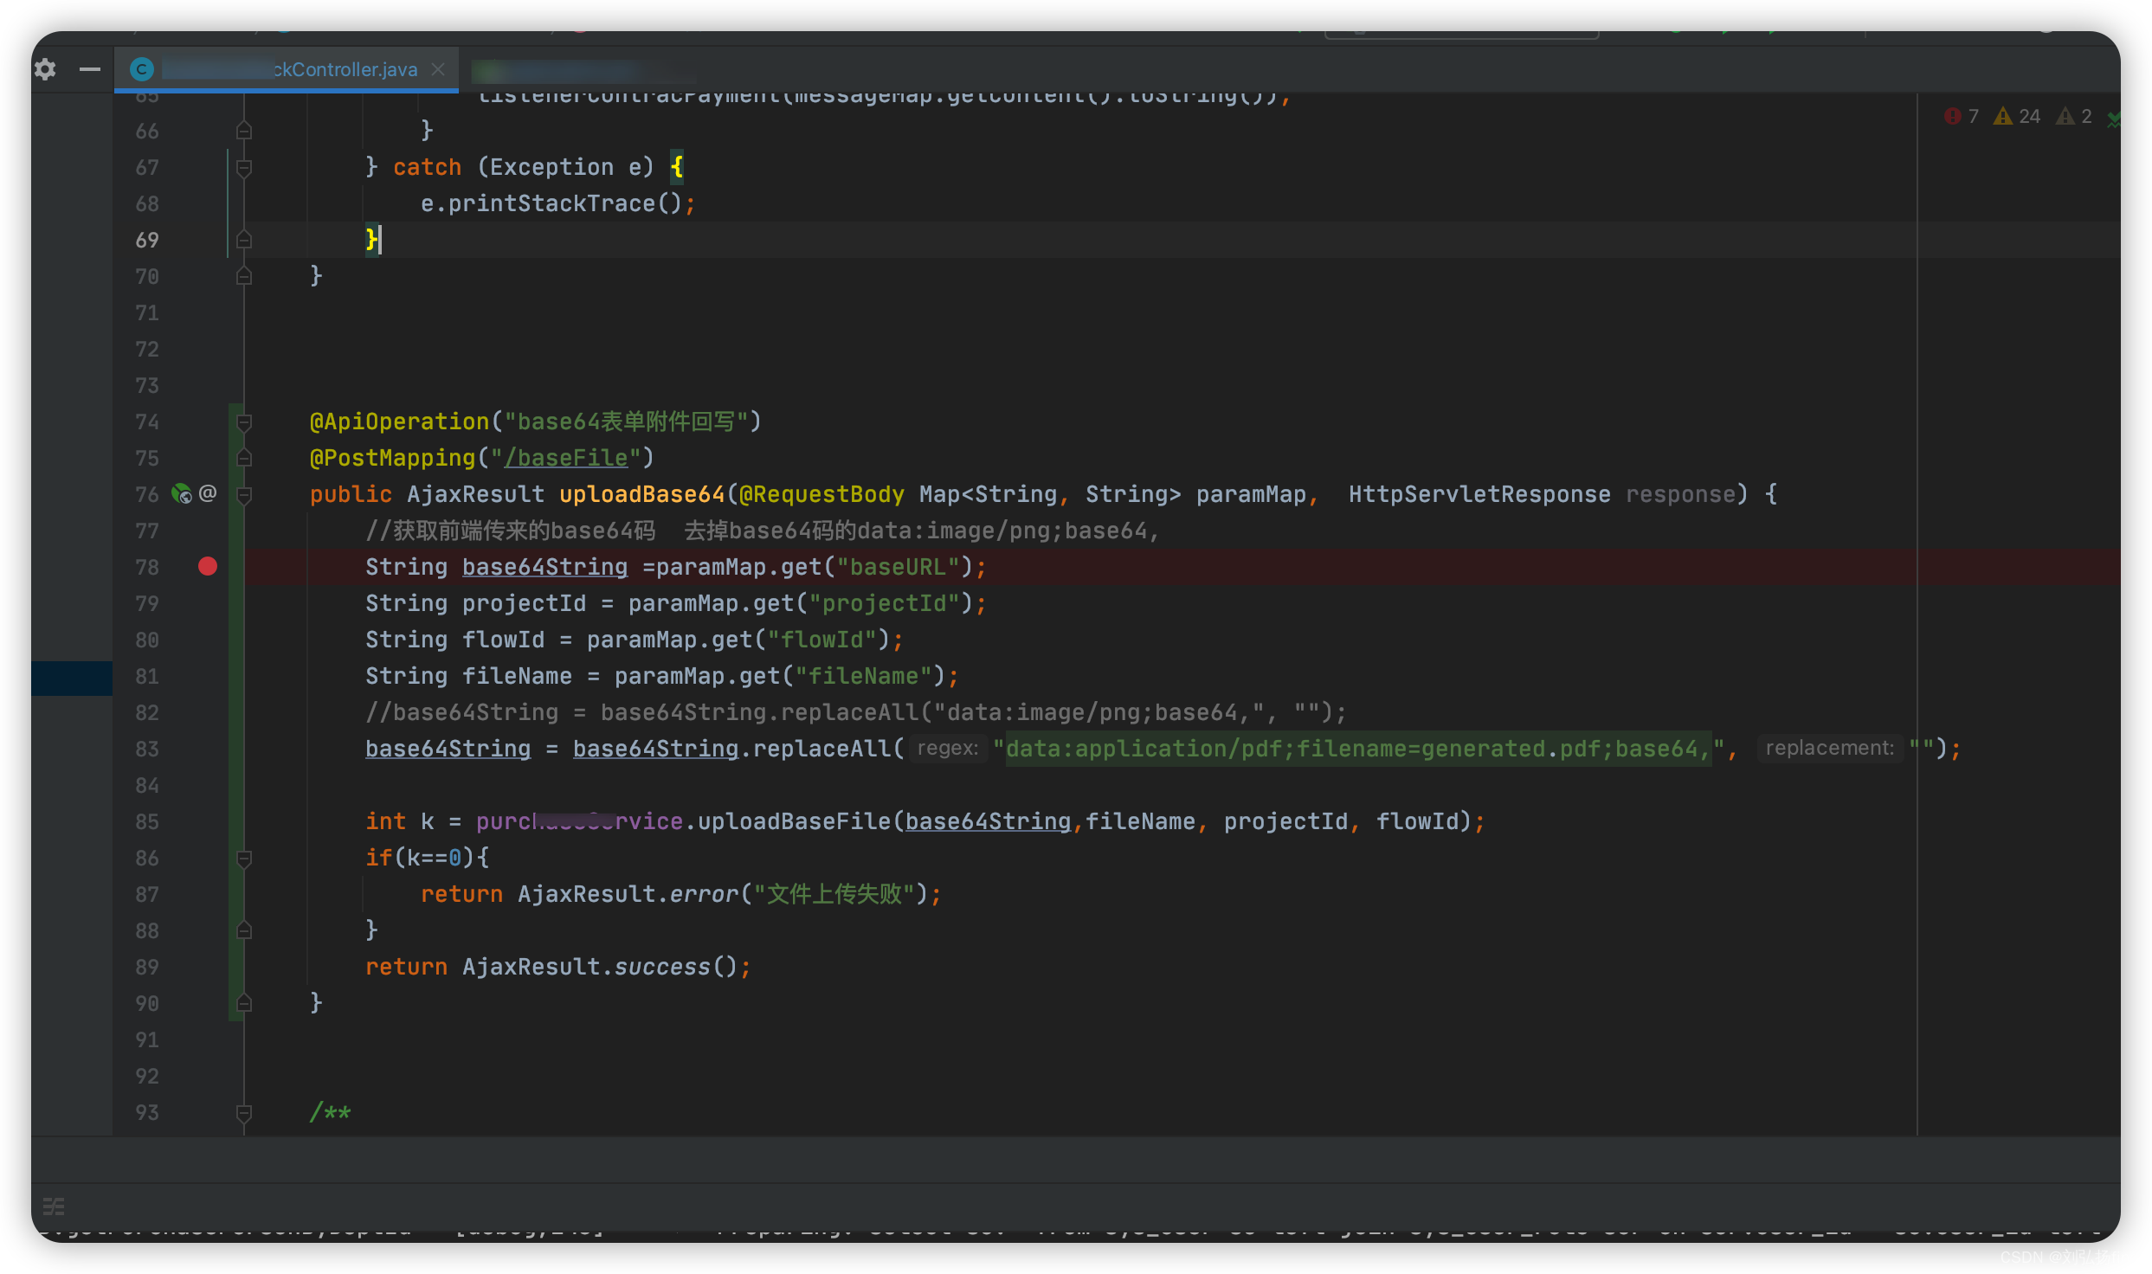Click the green typo checkmark indicator
Viewport: 2152px width, 1274px height.
(2113, 119)
